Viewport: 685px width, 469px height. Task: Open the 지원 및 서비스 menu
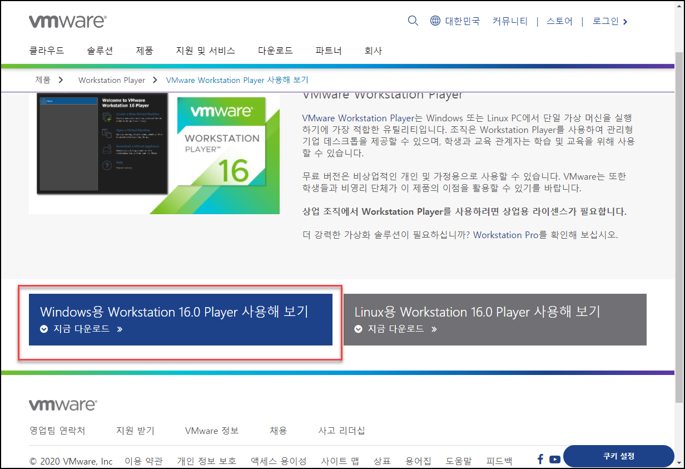[205, 51]
